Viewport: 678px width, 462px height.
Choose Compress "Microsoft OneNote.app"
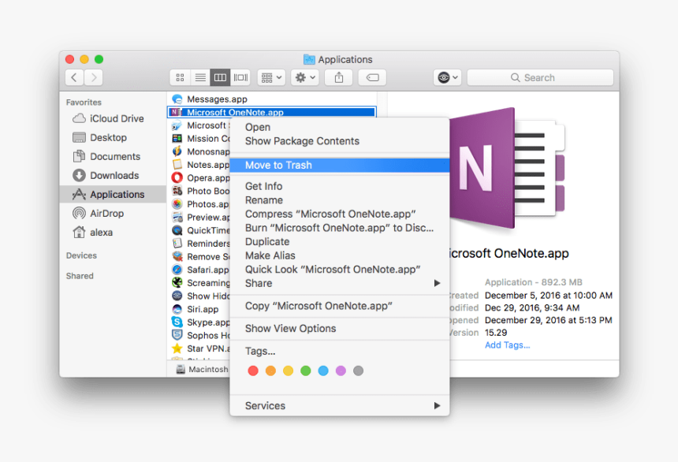[x=340, y=214]
